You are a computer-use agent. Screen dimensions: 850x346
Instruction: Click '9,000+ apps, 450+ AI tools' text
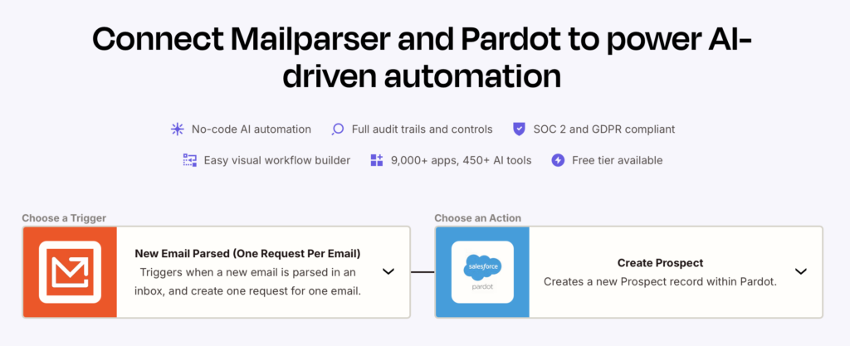[x=462, y=160]
